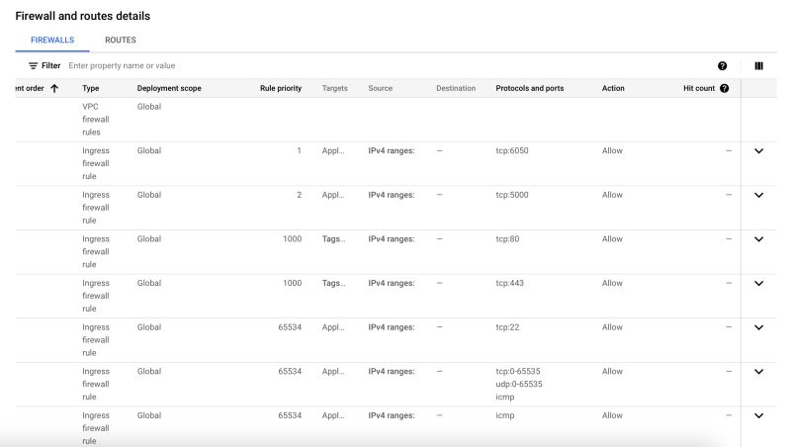
Task: Click the tcp:80 protocol cell
Action: click(x=507, y=239)
